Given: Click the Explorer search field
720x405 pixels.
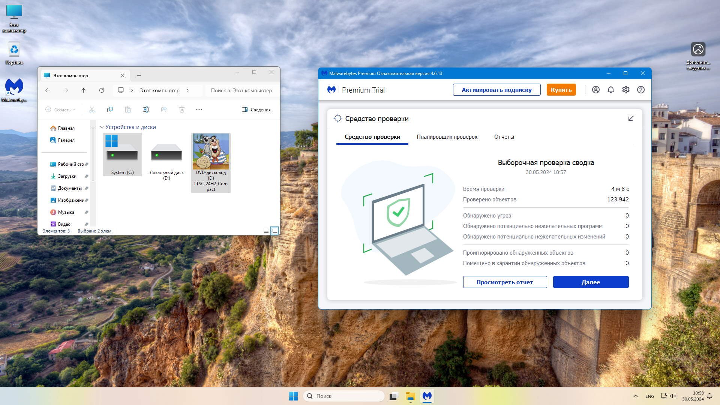Looking at the screenshot, I should [241, 90].
